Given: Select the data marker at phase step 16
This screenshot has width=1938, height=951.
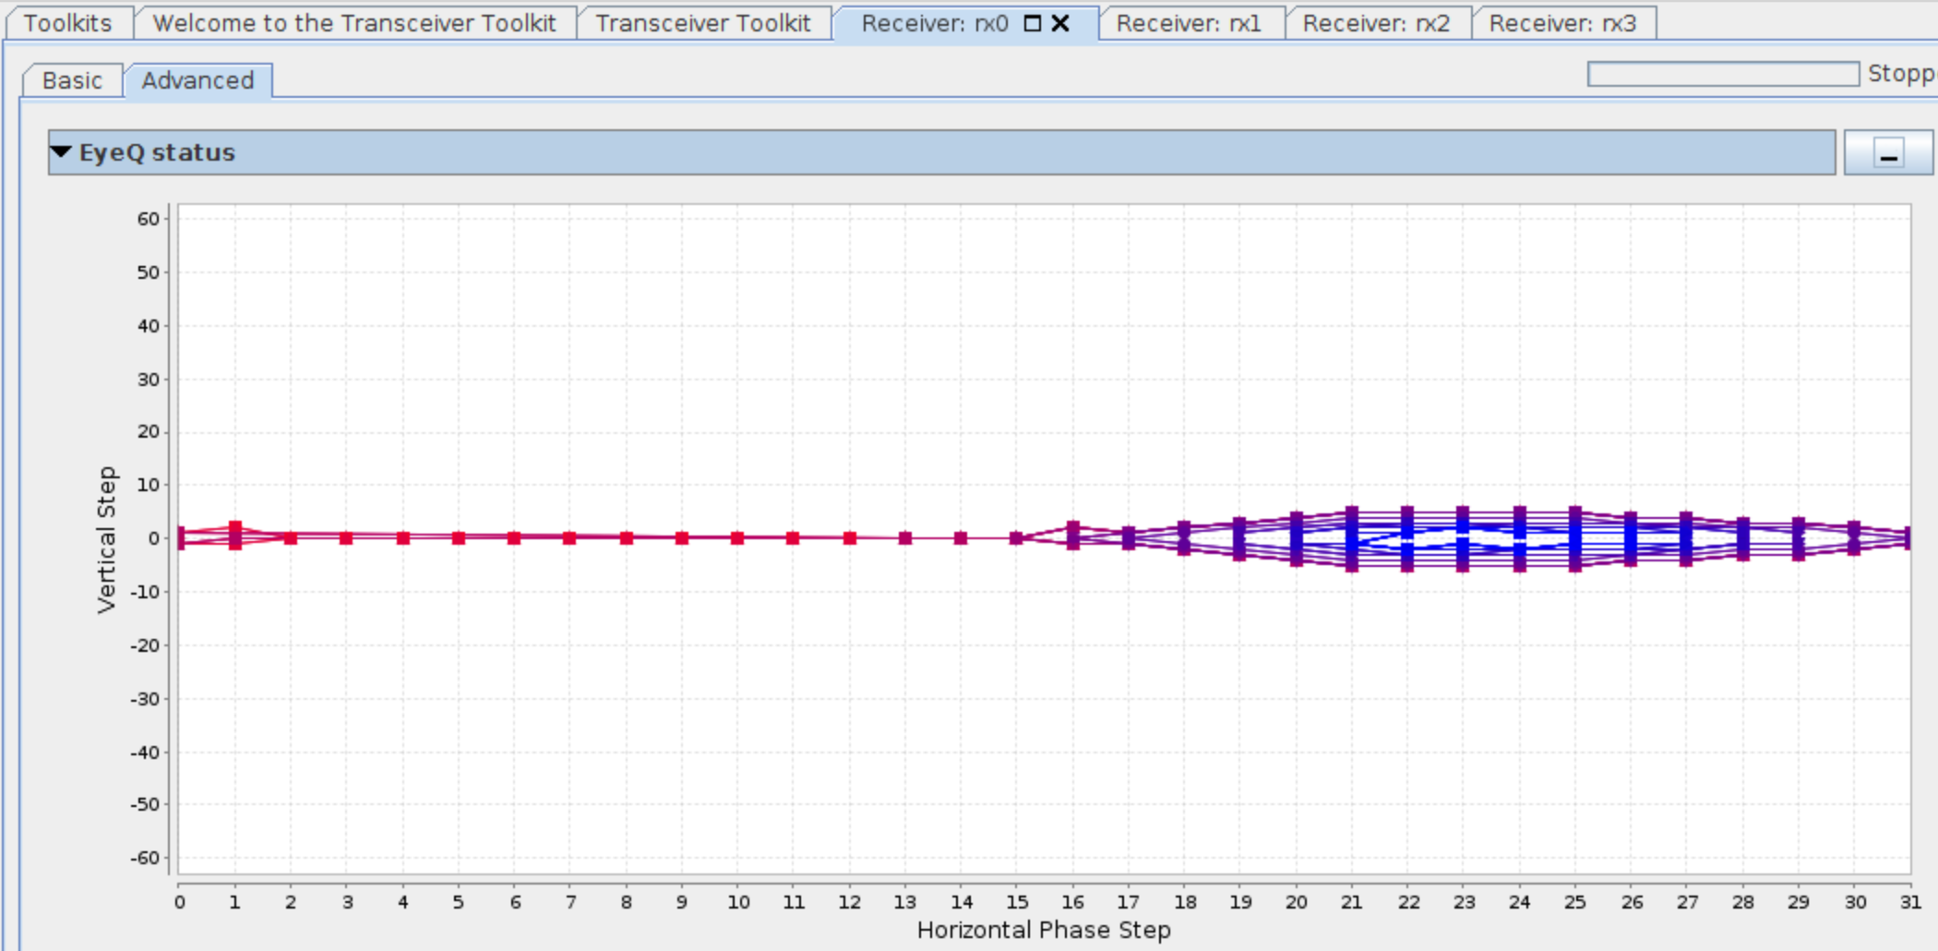Looking at the screenshot, I should click(x=1072, y=536).
